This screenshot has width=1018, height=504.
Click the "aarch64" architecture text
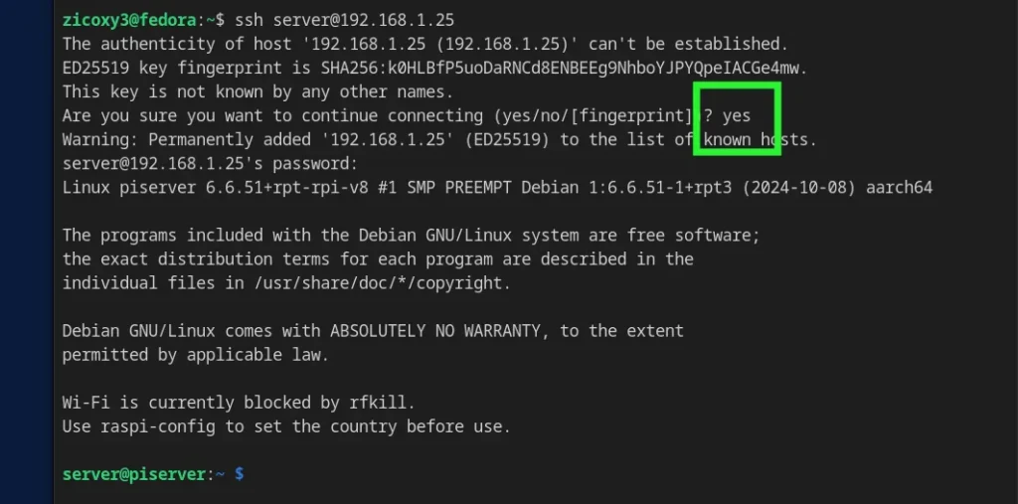tap(900, 187)
